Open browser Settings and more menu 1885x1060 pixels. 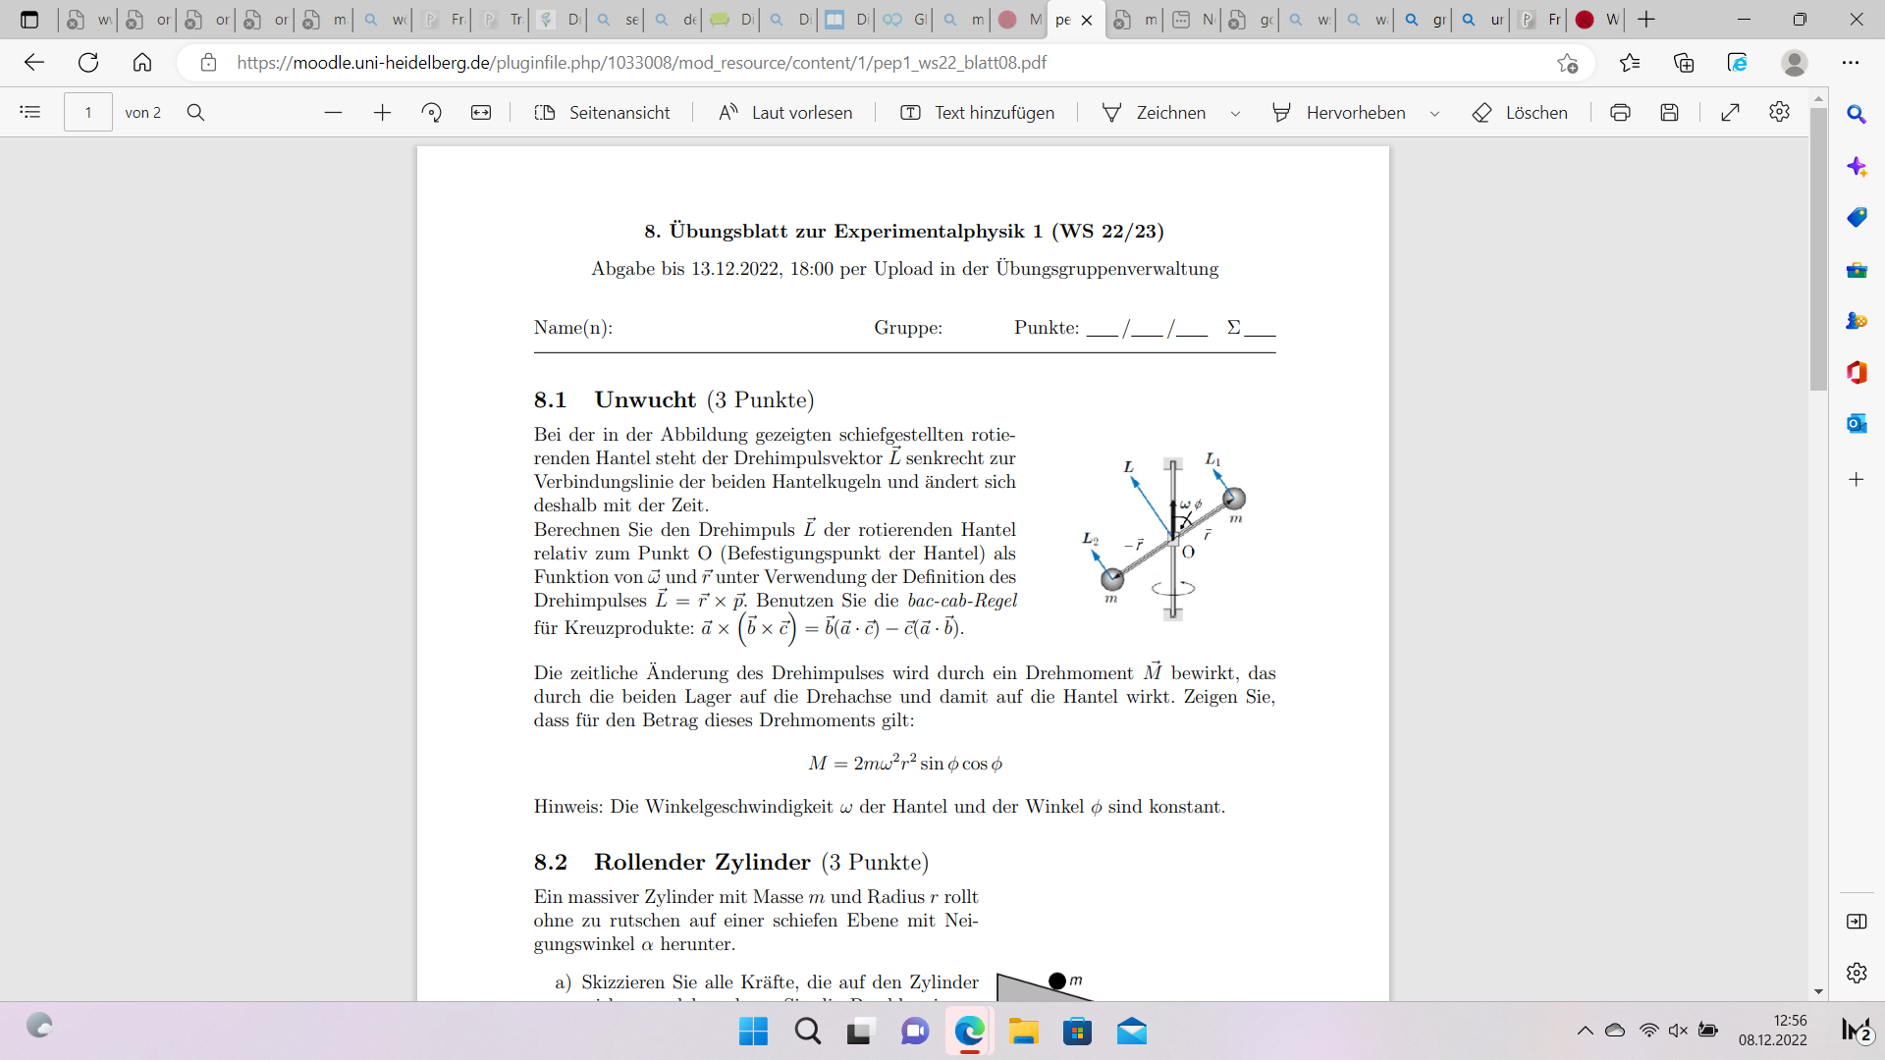(x=1851, y=63)
